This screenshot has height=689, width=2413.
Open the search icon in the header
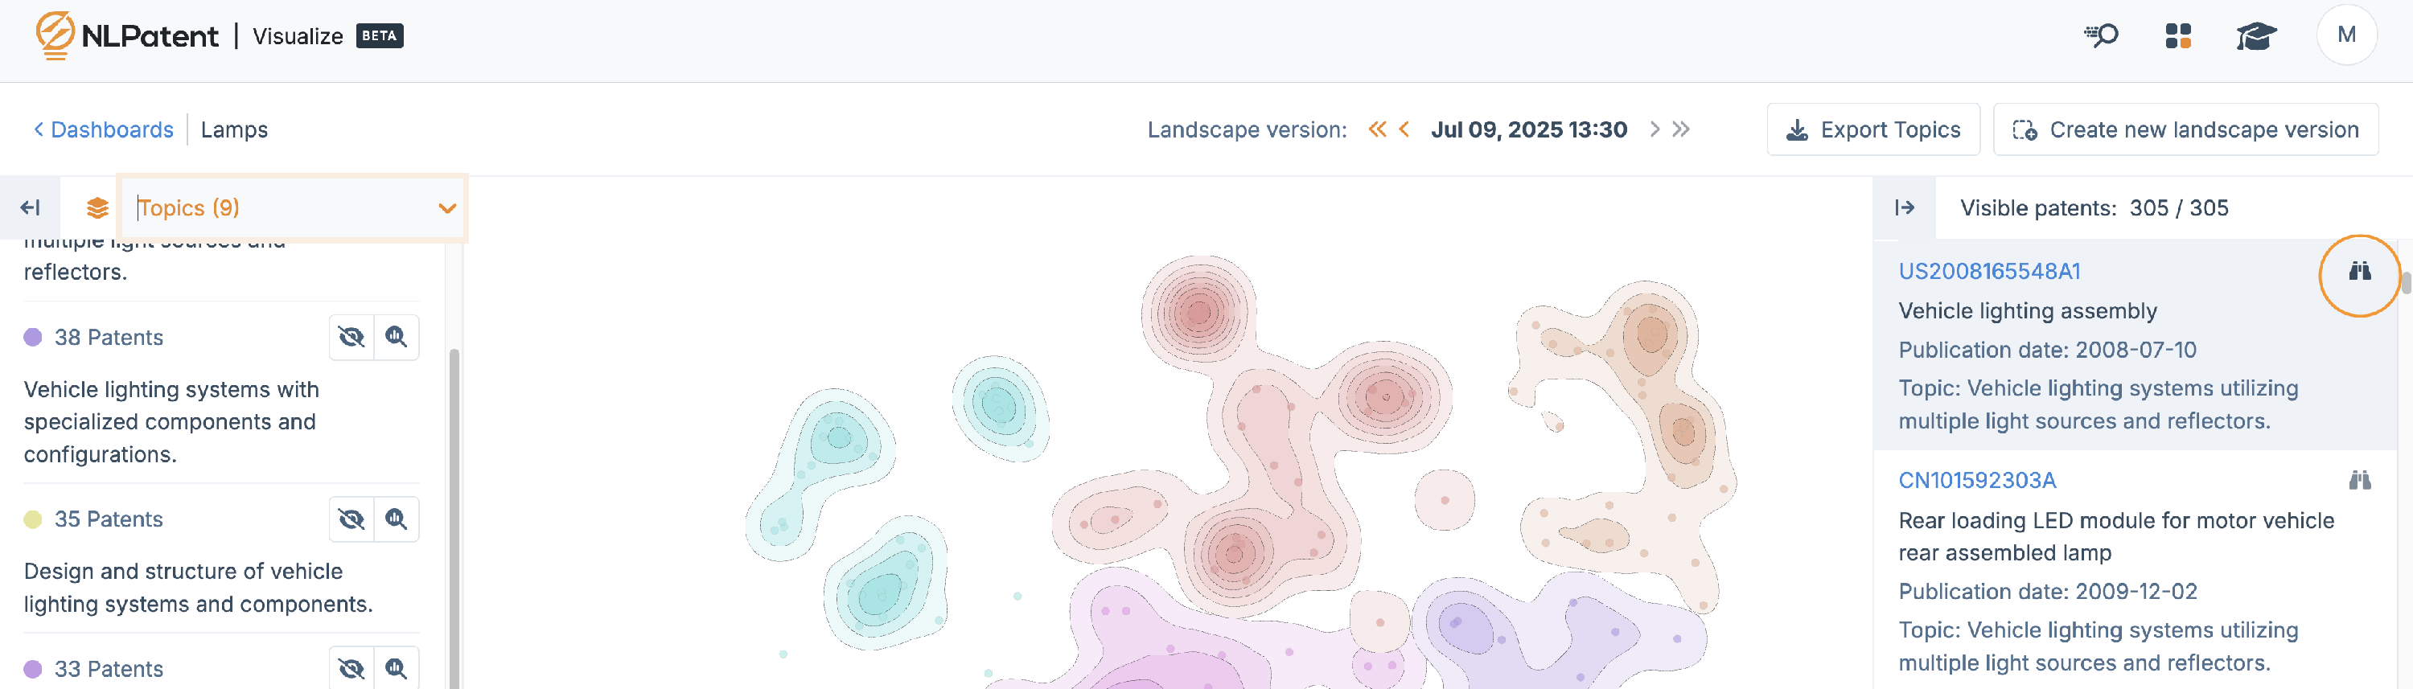2100,35
